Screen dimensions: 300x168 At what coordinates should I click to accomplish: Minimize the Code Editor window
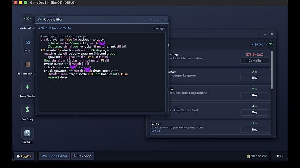click(x=151, y=20)
